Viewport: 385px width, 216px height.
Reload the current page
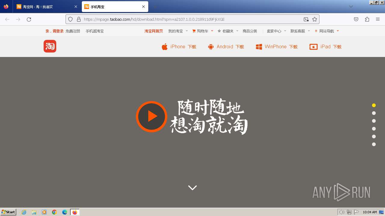(29, 19)
